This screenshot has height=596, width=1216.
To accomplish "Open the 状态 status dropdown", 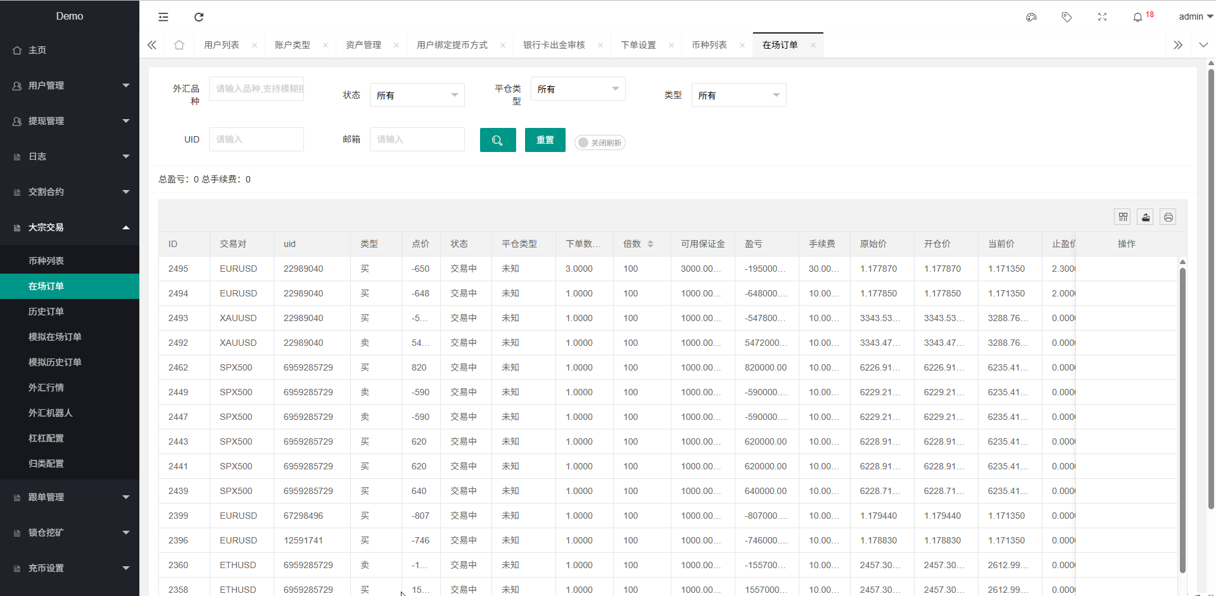I will click(x=417, y=95).
